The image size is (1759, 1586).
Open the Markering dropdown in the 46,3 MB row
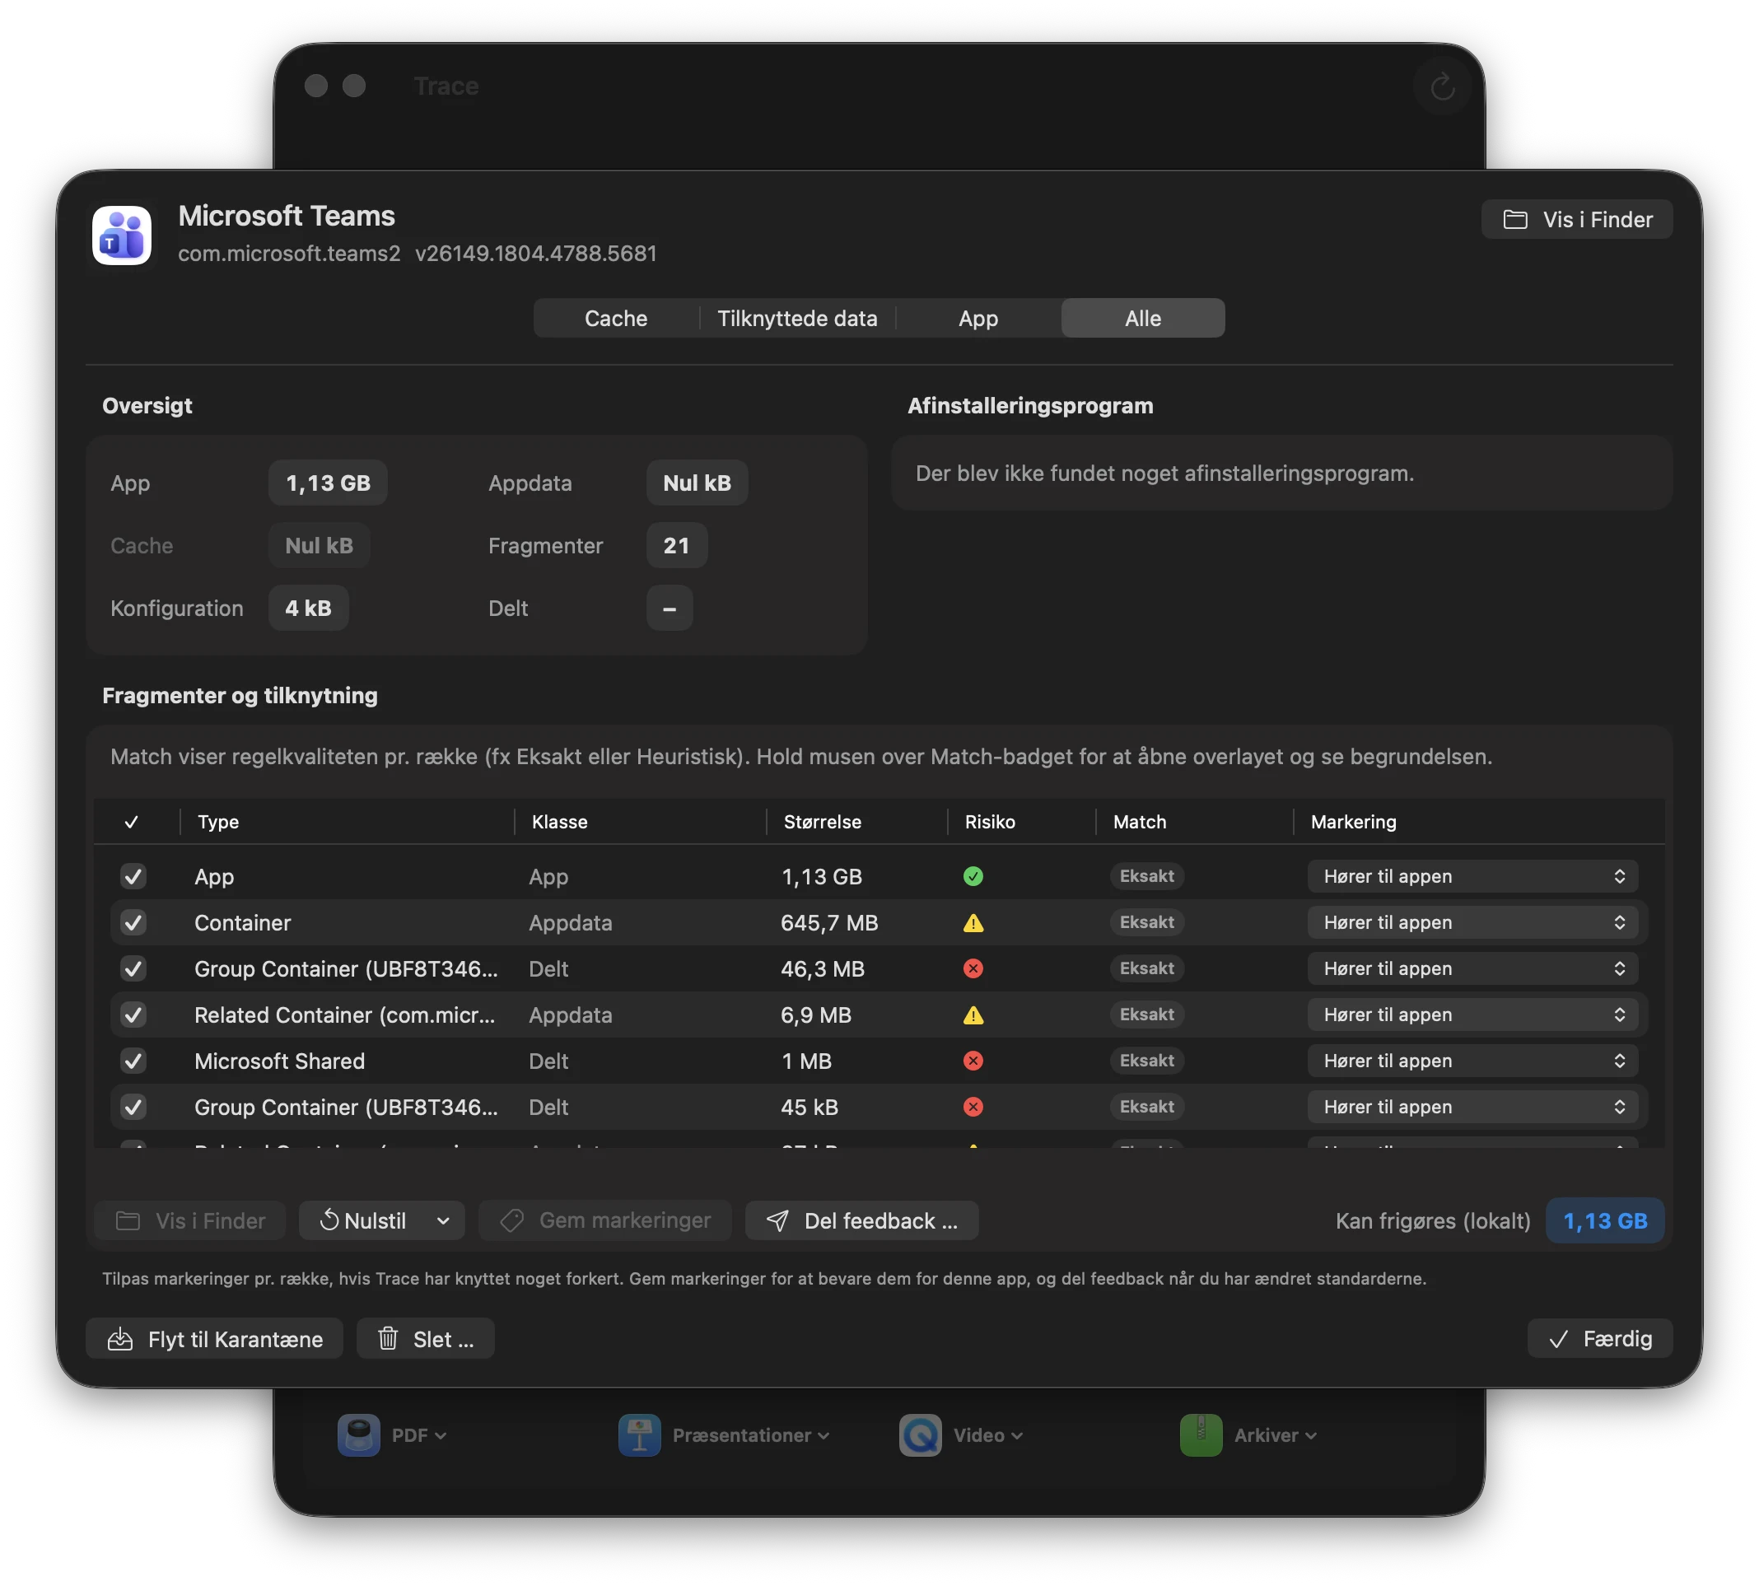coord(1472,968)
